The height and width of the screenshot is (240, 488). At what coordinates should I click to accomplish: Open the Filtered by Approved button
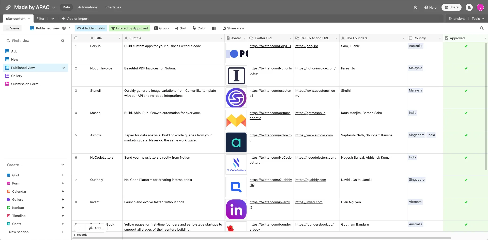point(130,28)
